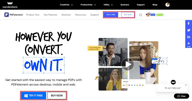Open Business in the PDFelement navigation
The width and height of the screenshot is (192, 101).
(66, 15)
